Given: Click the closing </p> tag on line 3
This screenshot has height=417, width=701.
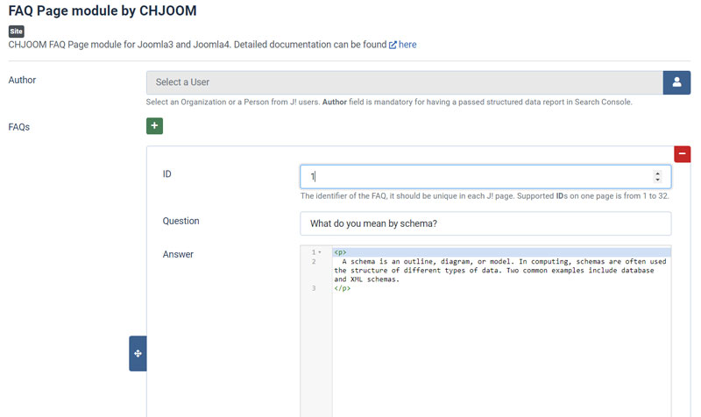Looking at the screenshot, I should [x=342, y=288].
